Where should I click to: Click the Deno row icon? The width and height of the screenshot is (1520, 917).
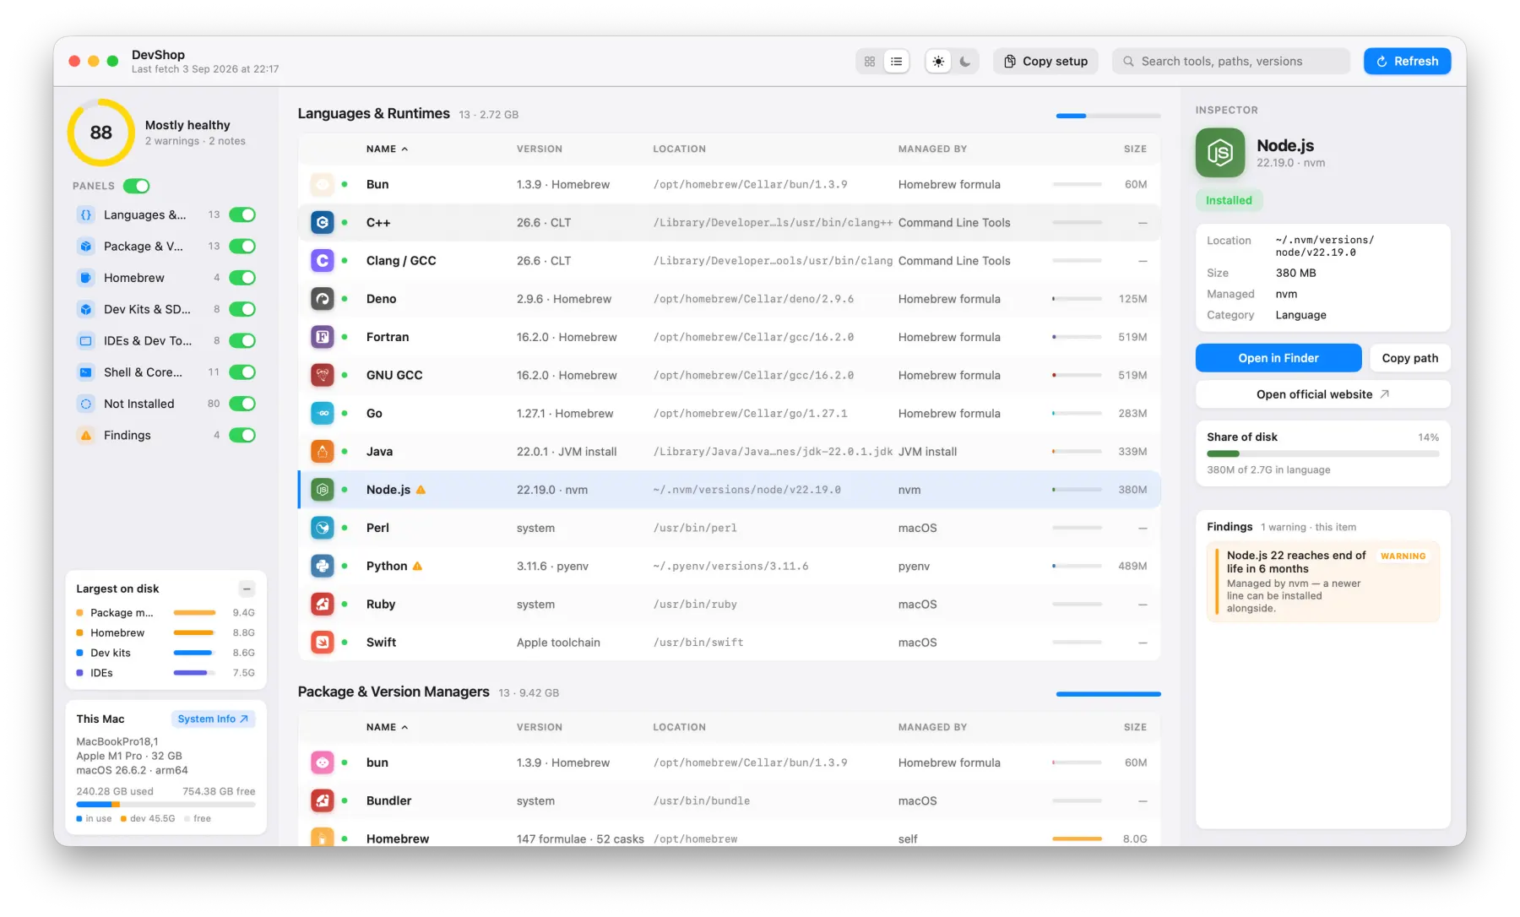click(323, 299)
